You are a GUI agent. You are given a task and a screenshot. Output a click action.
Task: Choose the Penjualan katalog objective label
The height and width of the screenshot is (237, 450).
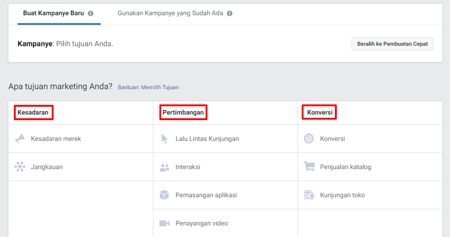346,167
